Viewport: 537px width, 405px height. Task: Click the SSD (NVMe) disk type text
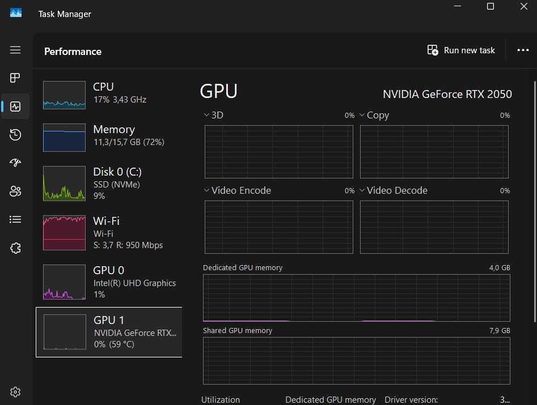117,184
